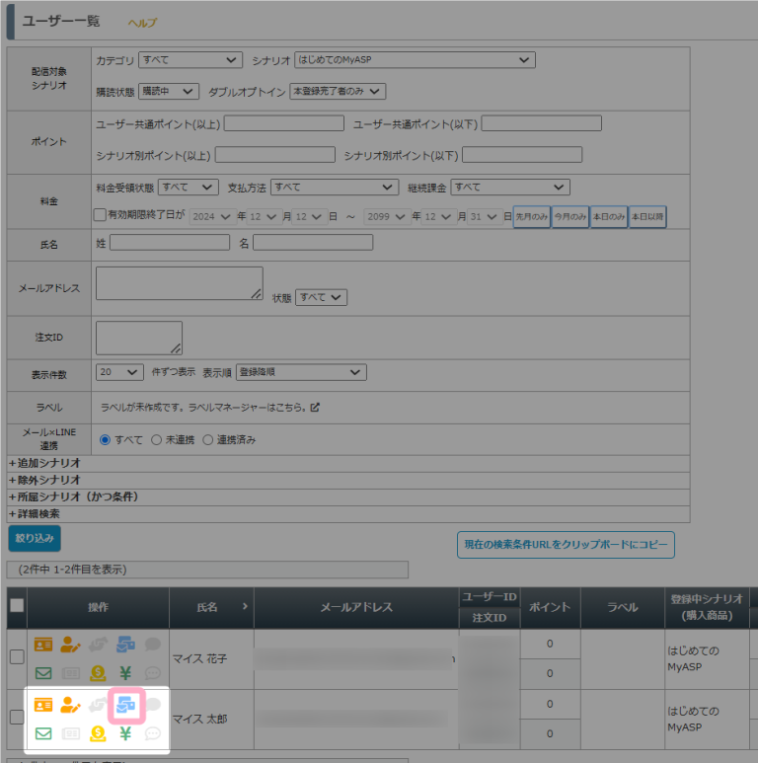Check the 有効期限終了日が checkbox
Viewport: 758px width, 763px height.
(x=100, y=215)
